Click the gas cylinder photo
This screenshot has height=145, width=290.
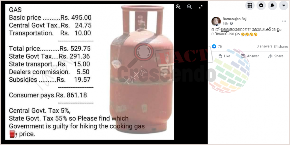(x=90, y=72)
